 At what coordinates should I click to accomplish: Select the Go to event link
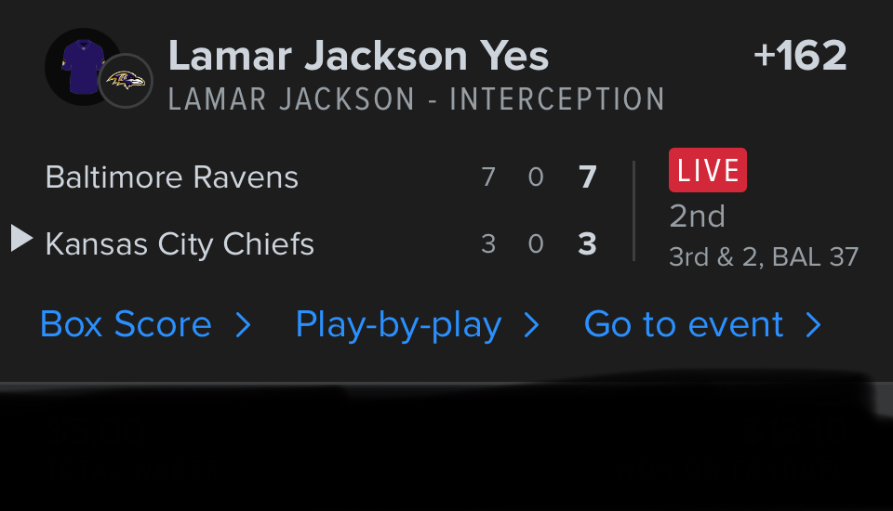[684, 324]
